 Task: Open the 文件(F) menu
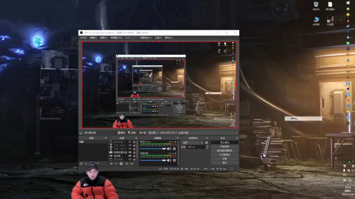(x=83, y=38)
